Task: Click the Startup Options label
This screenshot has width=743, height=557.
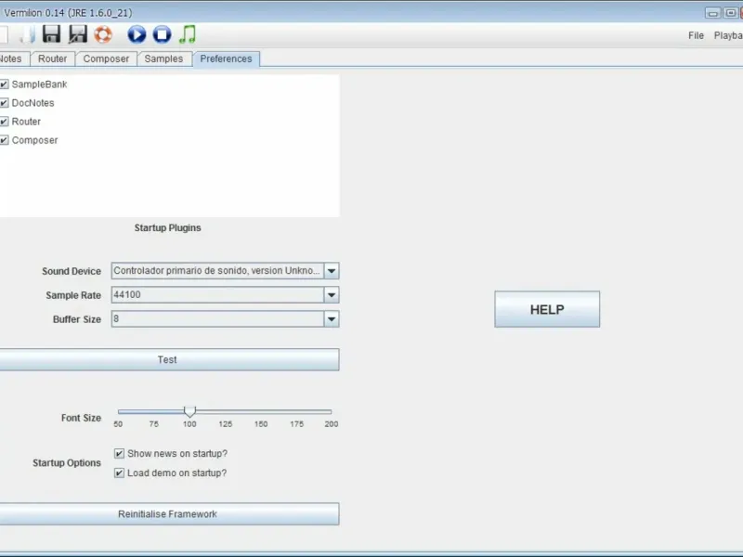Action: pyautogui.click(x=67, y=462)
